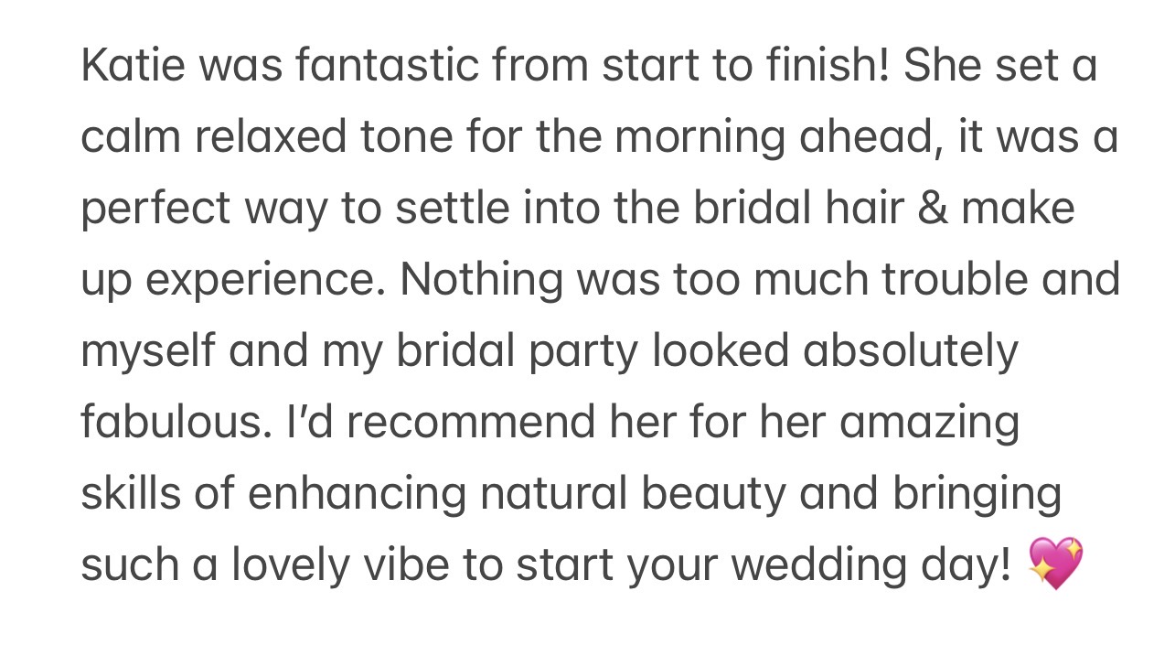Click the word "experience."
Viewport: 1175px width, 645px height.
(x=265, y=282)
